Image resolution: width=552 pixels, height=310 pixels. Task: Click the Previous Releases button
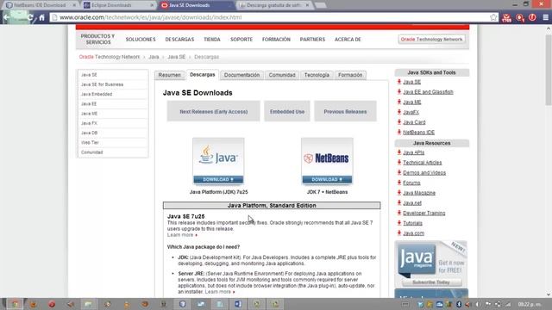[x=345, y=111]
